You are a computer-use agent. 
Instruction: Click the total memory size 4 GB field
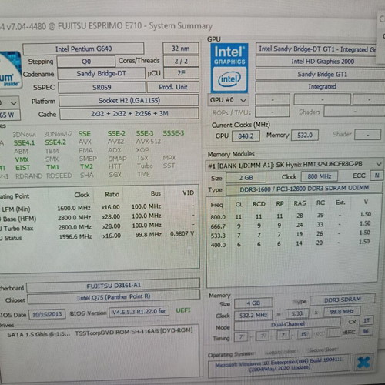pyautogui.click(x=253, y=303)
